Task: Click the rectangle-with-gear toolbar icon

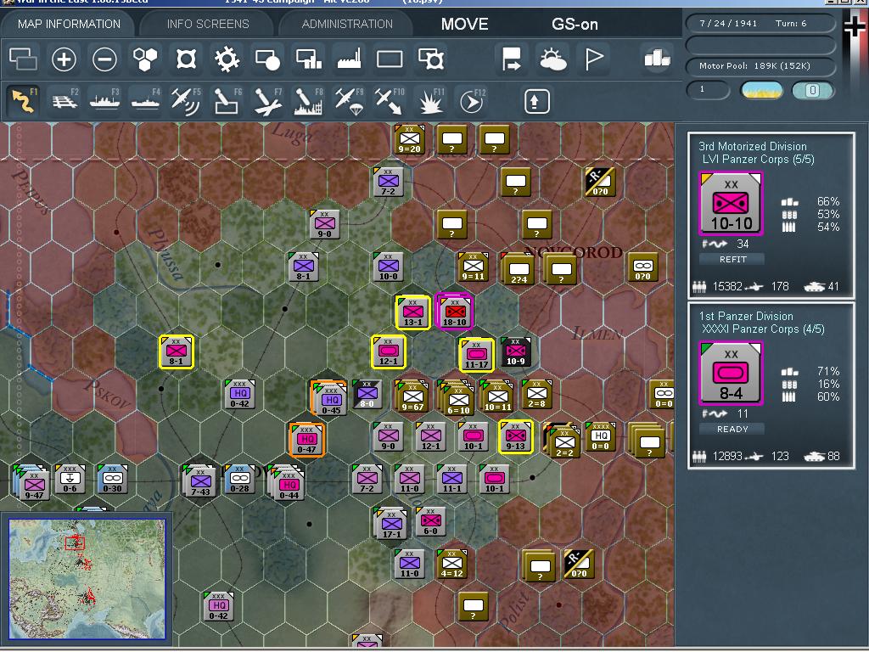Action: (x=430, y=59)
